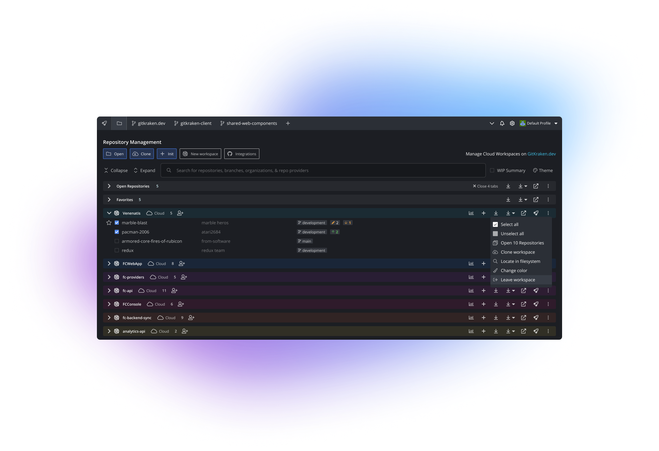Open the Theme picker
The image size is (659, 451).
(x=543, y=170)
